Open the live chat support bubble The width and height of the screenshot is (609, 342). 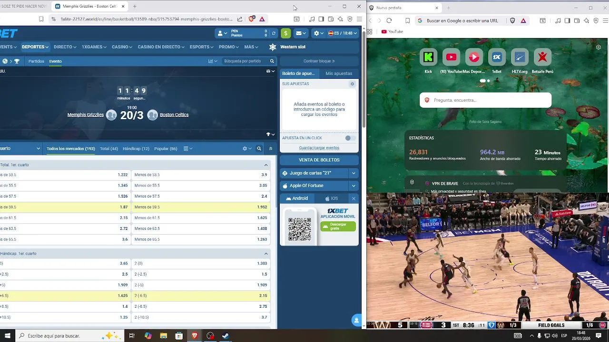coord(356,320)
